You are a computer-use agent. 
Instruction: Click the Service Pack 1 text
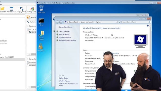[x=90, y=41]
